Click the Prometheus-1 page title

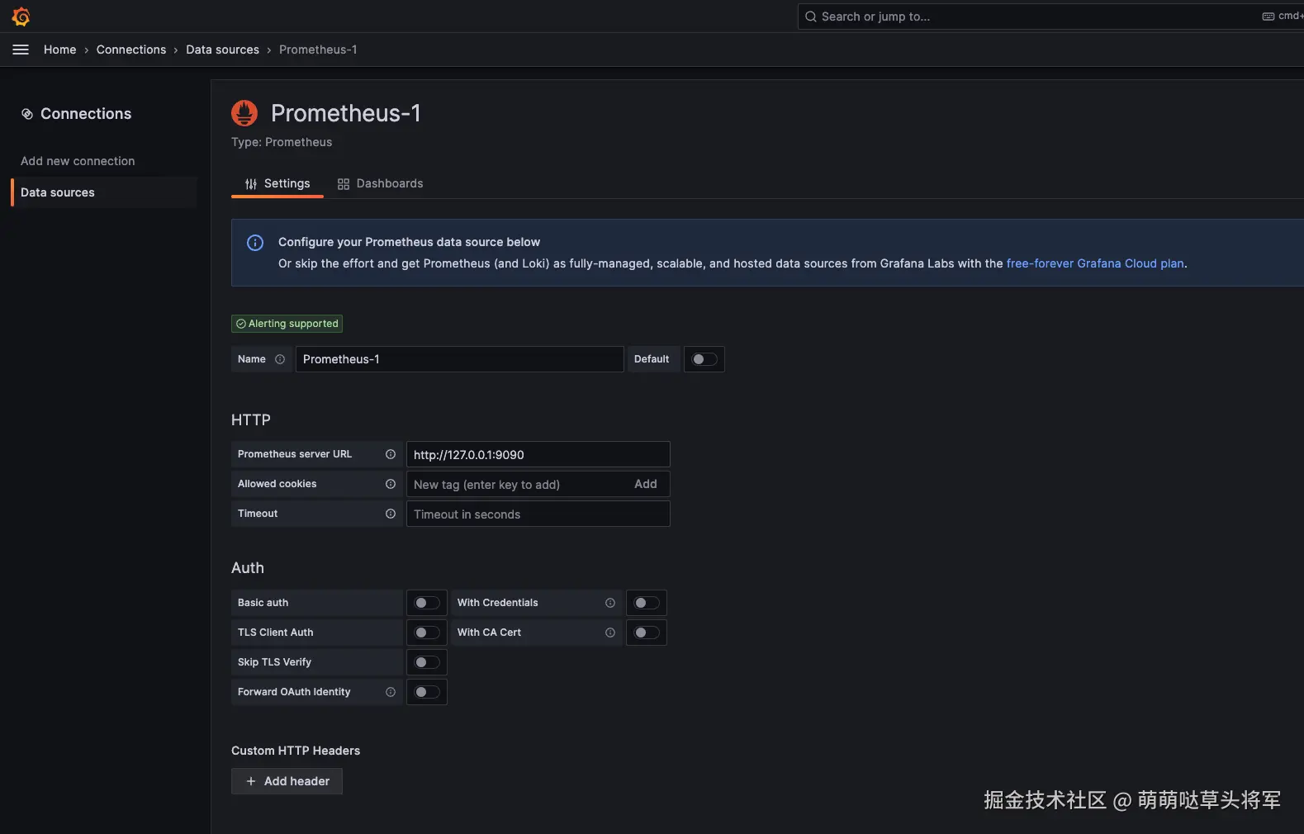[346, 113]
